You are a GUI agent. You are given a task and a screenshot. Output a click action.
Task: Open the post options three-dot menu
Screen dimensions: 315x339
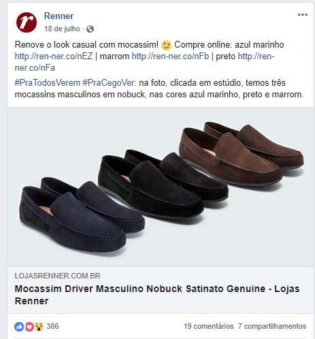(303, 15)
